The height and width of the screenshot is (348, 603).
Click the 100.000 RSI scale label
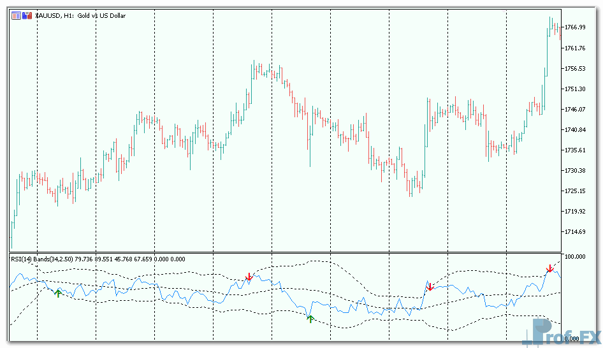[x=576, y=257]
